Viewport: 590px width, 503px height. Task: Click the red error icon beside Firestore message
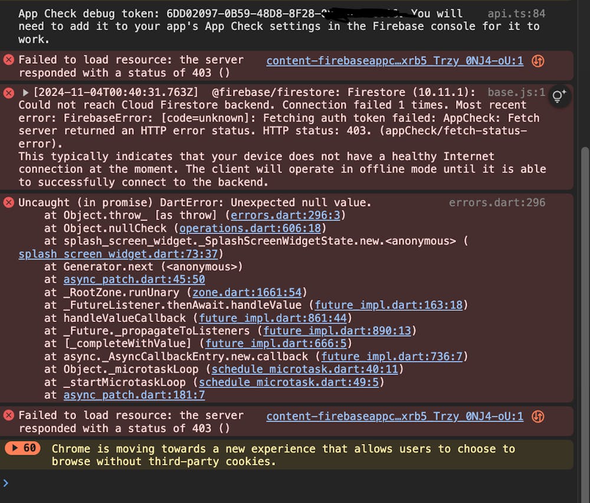click(x=9, y=93)
